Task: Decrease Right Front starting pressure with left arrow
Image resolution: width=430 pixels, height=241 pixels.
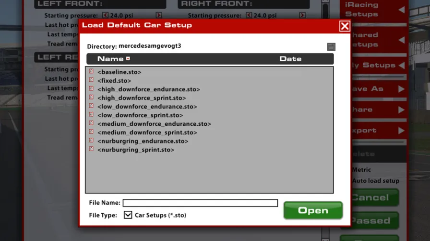Action: [249, 15]
